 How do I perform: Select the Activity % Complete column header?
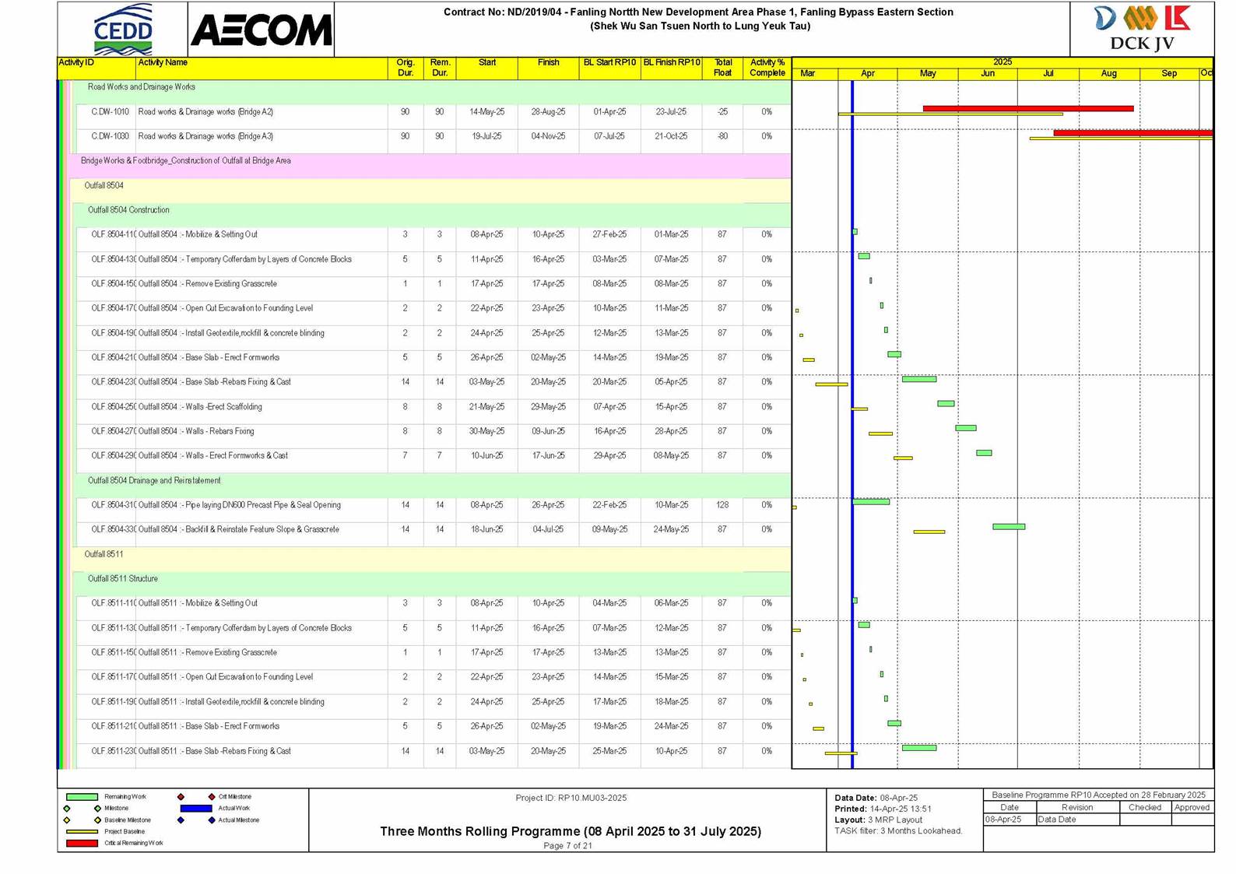point(767,68)
